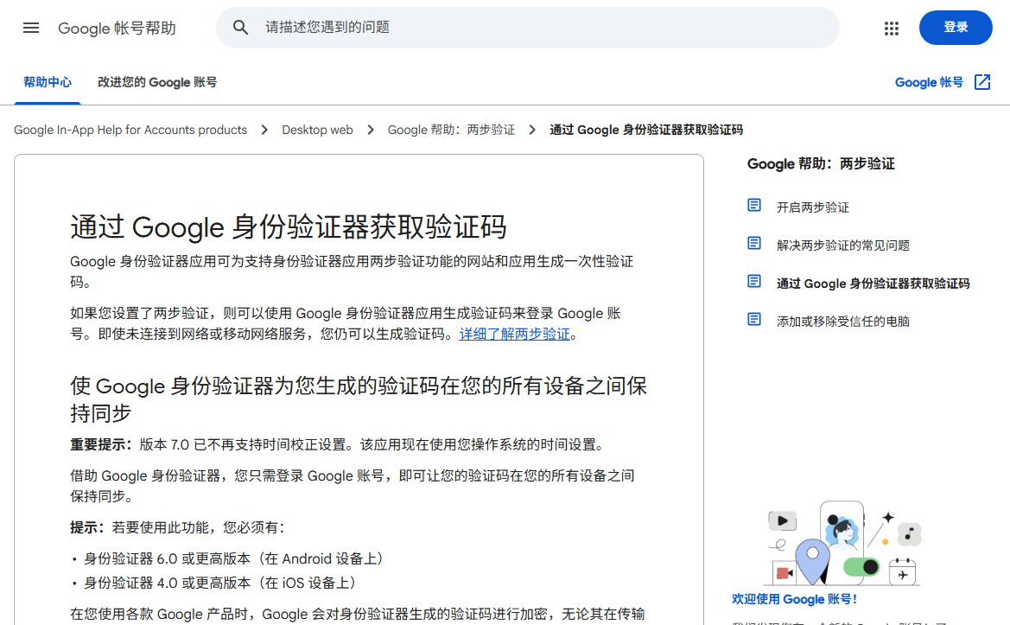Click the external link icon beside Google 帐号
This screenshot has width=1010, height=625.
click(x=982, y=82)
